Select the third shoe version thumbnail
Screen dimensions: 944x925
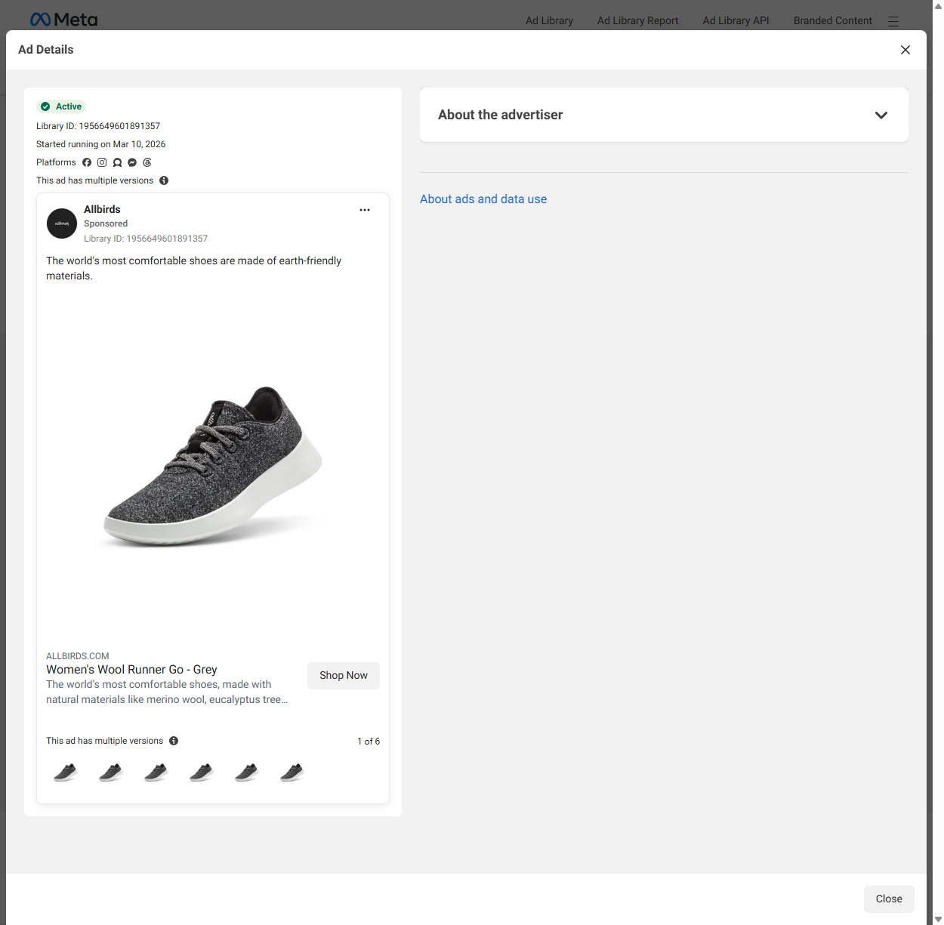156,772
